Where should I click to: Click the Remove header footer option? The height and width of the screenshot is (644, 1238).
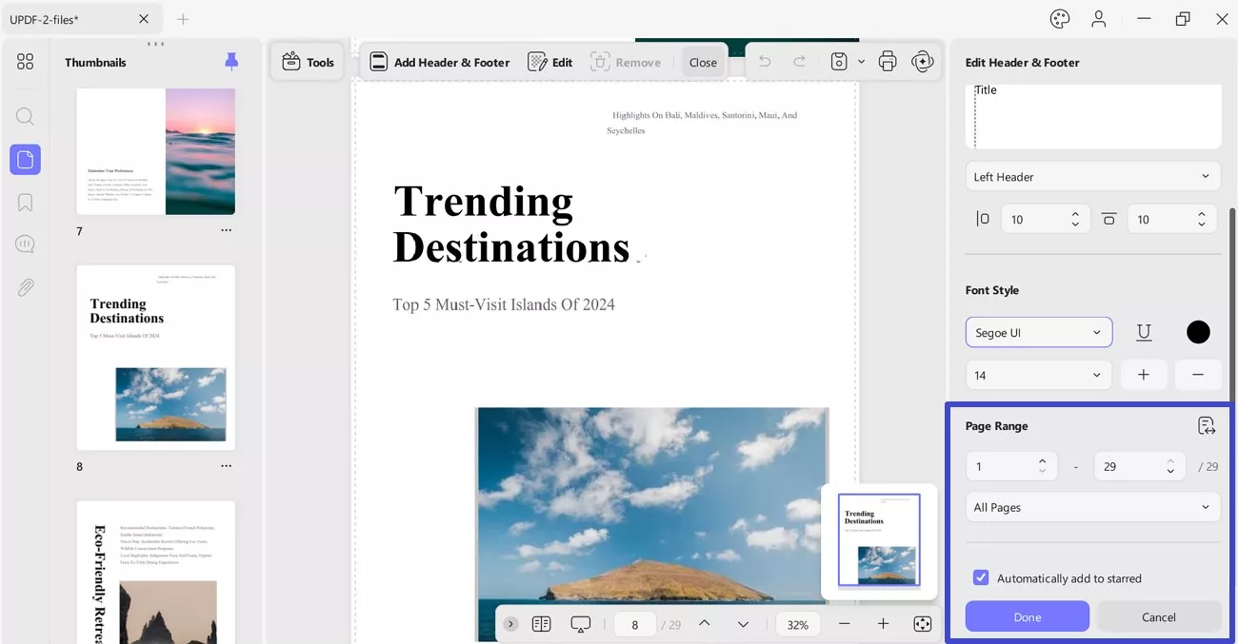(x=626, y=62)
